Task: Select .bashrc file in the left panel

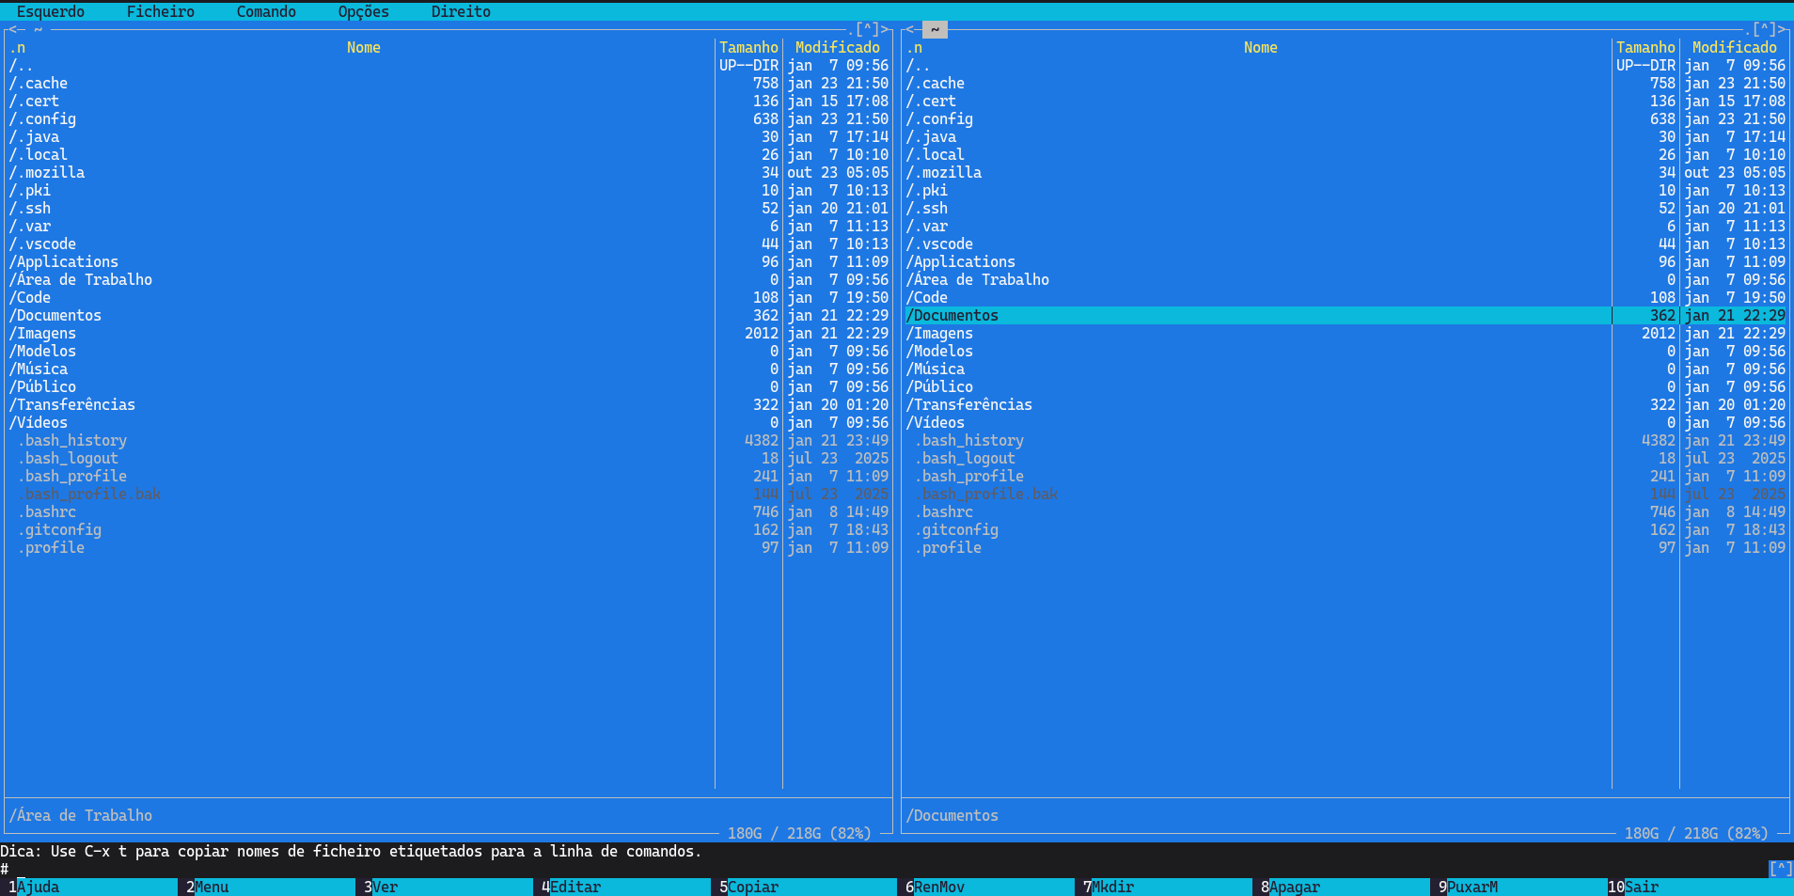Action: point(50,512)
